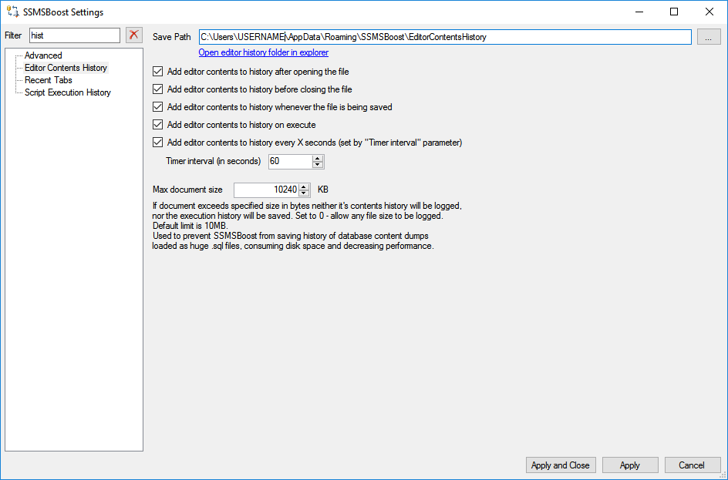Increase Max document size with up arrow
The image size is (728, 480).
click(x=304, y=186)
